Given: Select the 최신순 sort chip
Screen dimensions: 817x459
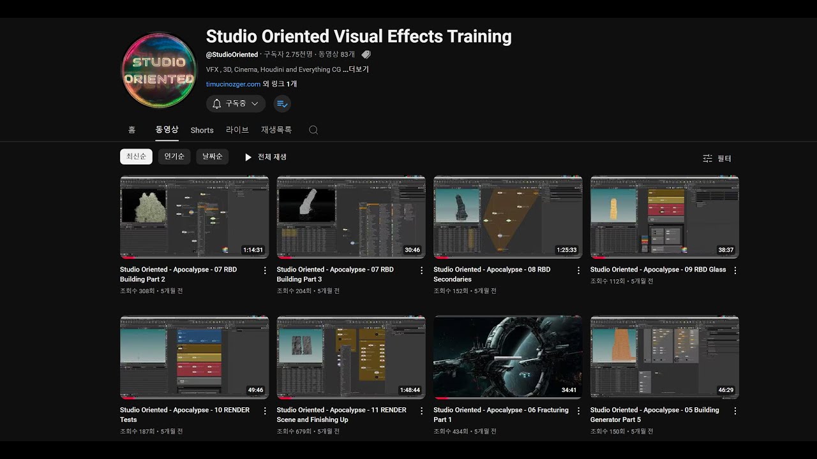Looking at the screenshot, I should click(136, 157).
